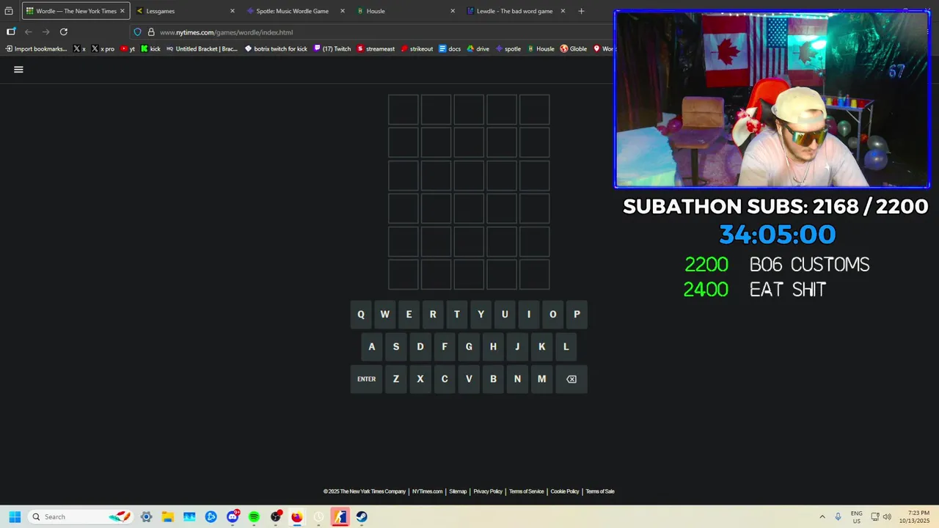
Task: Open Spotify from the taskbar
Action: point(254,517)
